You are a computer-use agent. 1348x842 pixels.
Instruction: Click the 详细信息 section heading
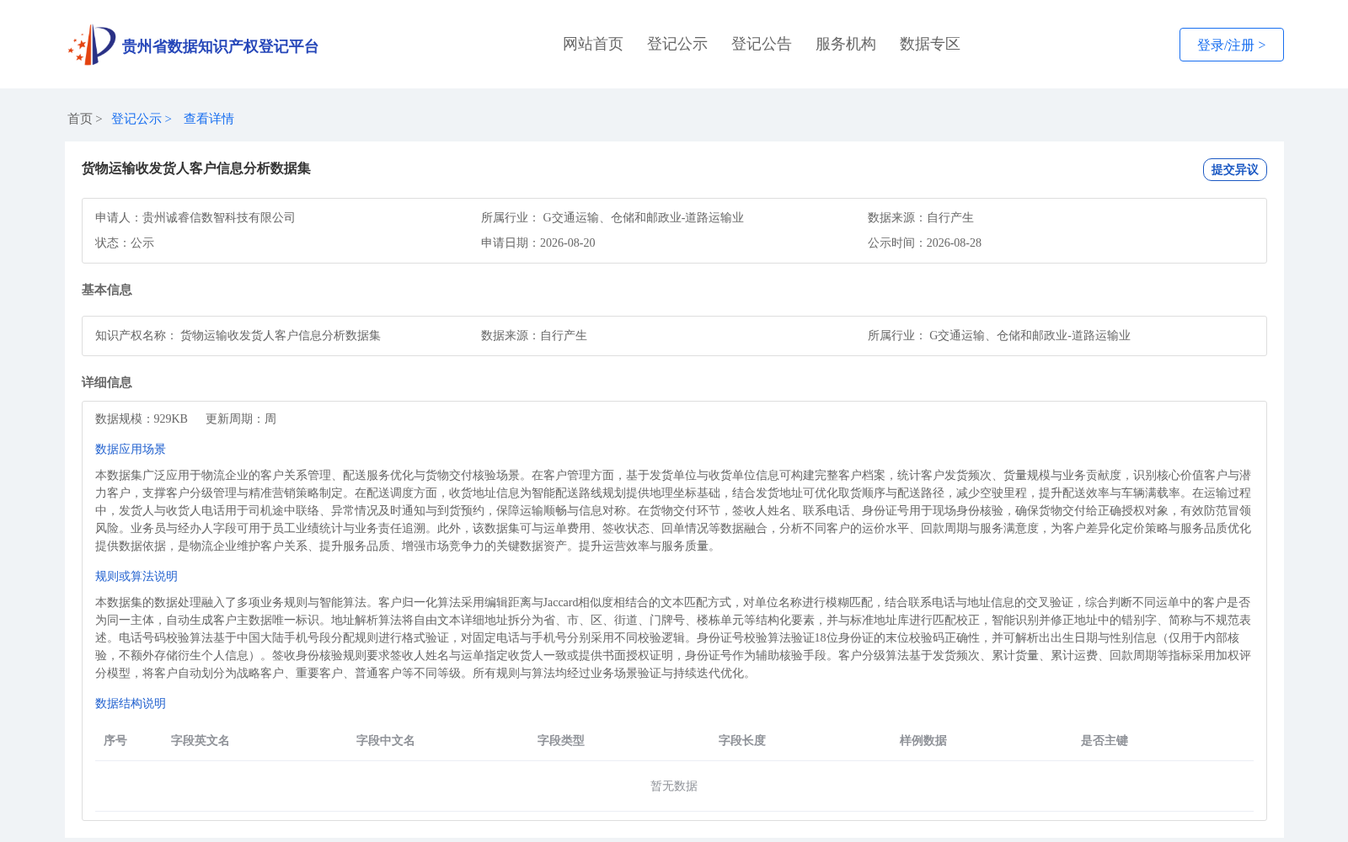tap(107, 382)
